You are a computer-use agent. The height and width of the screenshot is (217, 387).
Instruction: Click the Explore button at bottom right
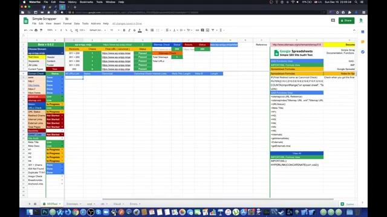click(x=348, y=204)
